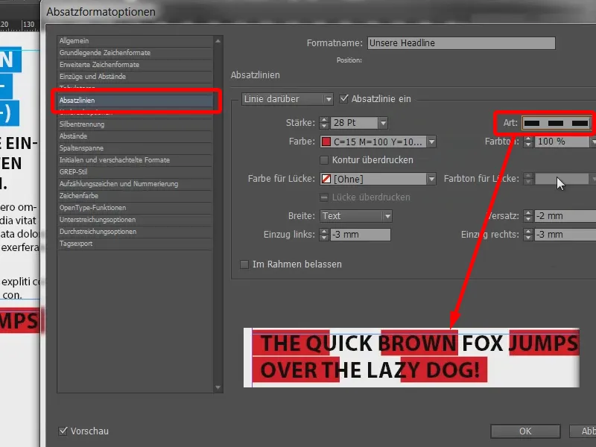Image resolution: width=596 pixels, height=447 pixels.
Task: Click the Farbton stepper arrows
Action: (528, 142)
